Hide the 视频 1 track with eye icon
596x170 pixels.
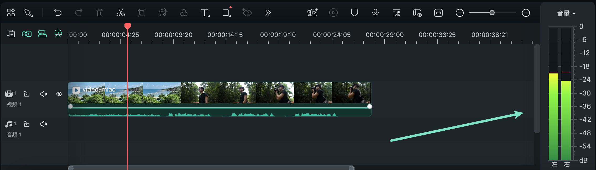click(59, 94)
